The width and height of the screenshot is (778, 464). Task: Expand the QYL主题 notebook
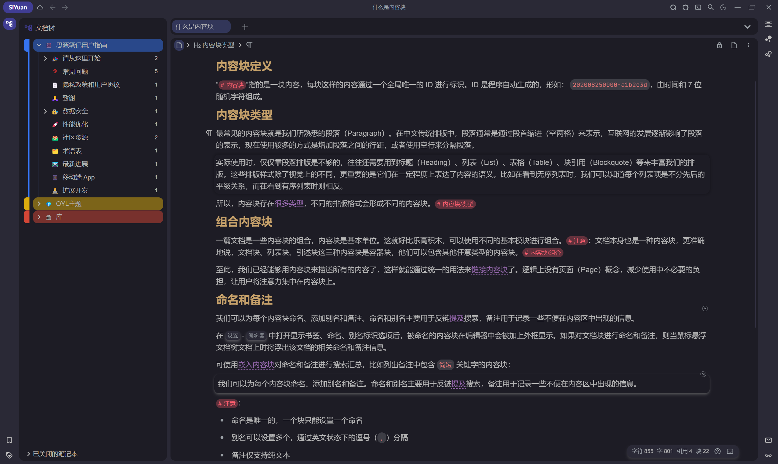(x=39, y=203)
